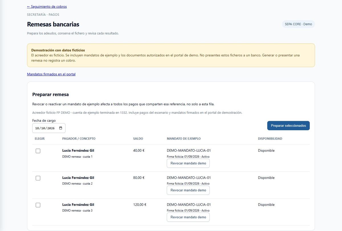The width and height of the screenshot is (342, 231).
Task: Revoke demo mandate for cuota 1 row
Action: [x=188, y=164]
